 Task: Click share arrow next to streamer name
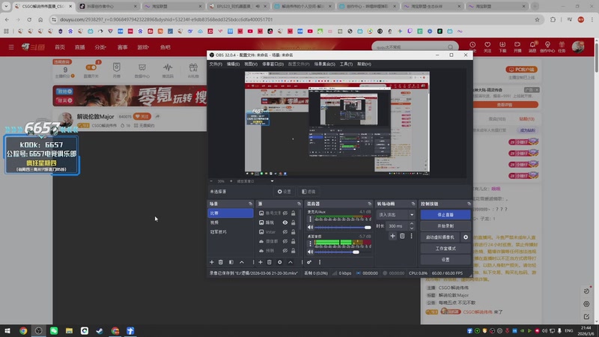157,116
